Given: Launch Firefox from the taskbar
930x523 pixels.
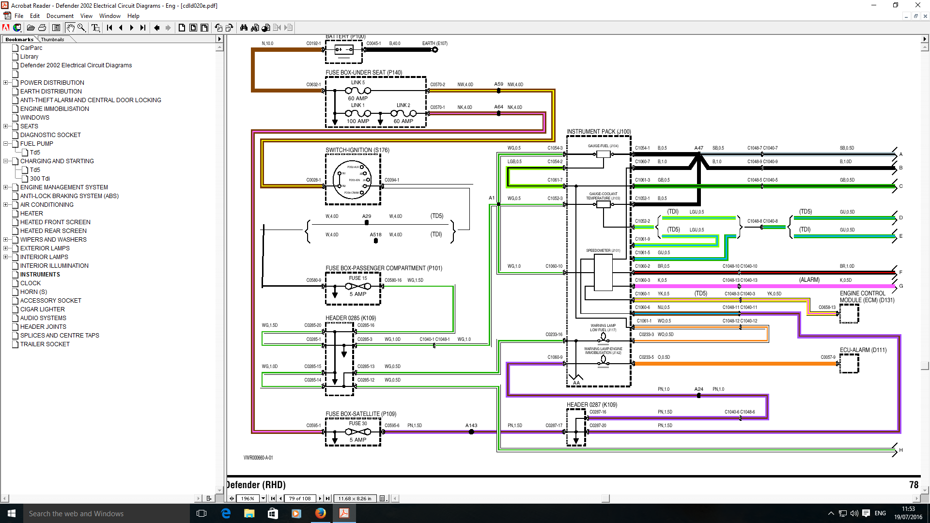Looking at the screenshot, I should point(320,513).
